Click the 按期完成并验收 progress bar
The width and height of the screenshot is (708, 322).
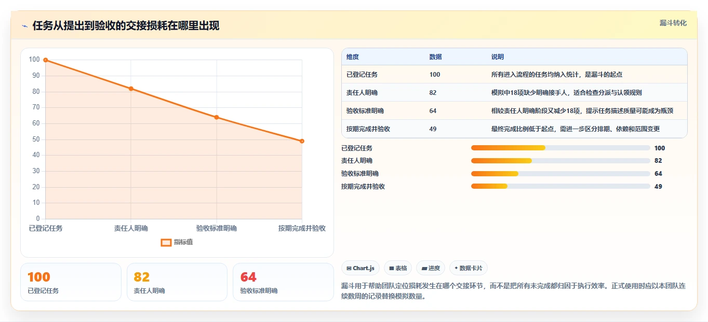[x=560, y=186]
